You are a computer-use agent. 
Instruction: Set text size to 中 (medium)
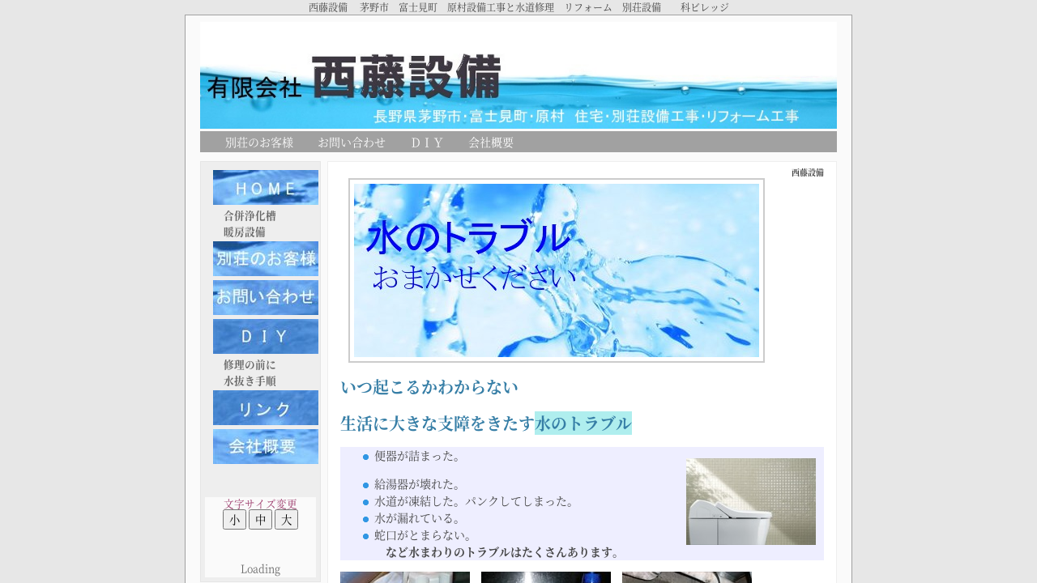(260, 520)
